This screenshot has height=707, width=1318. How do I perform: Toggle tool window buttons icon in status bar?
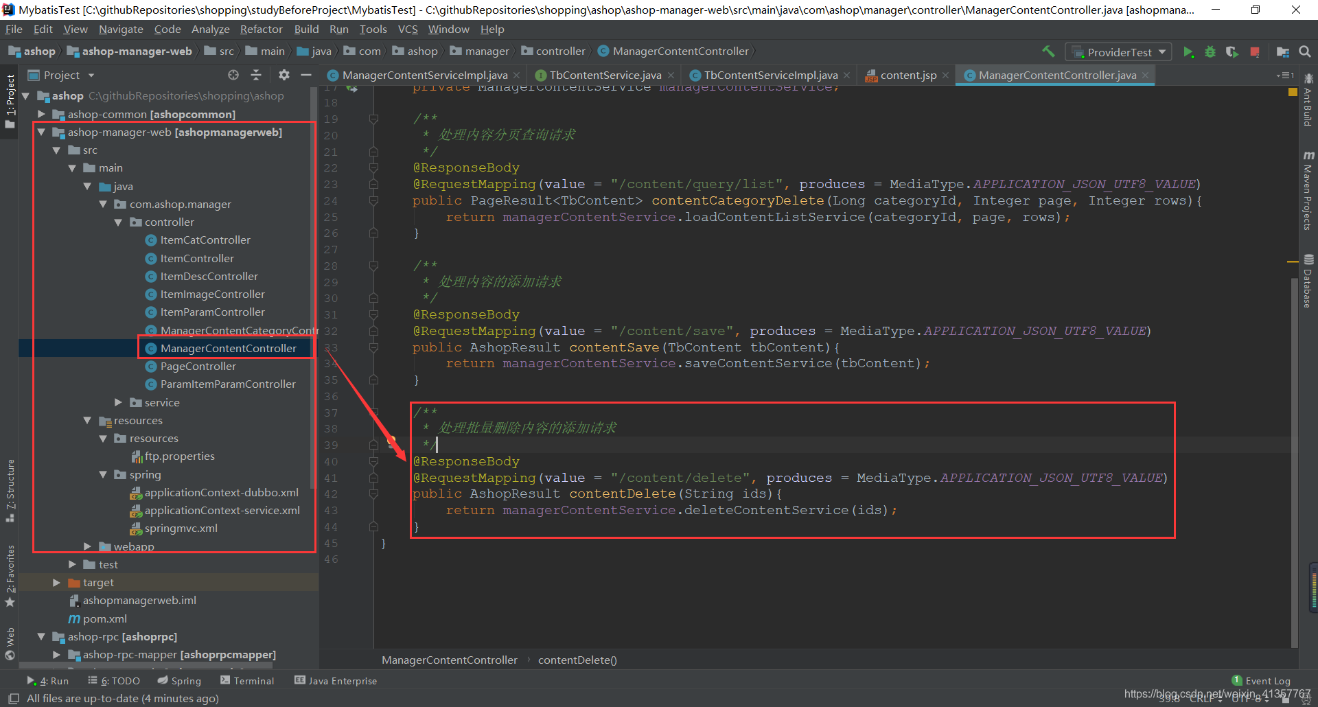pos(13,698)
